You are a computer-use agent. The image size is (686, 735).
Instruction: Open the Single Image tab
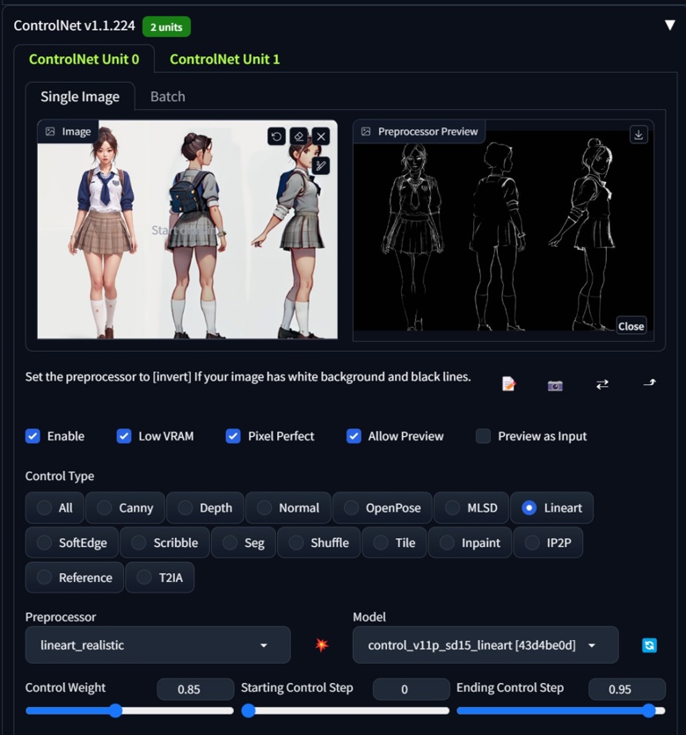click(x=80, y=97)
